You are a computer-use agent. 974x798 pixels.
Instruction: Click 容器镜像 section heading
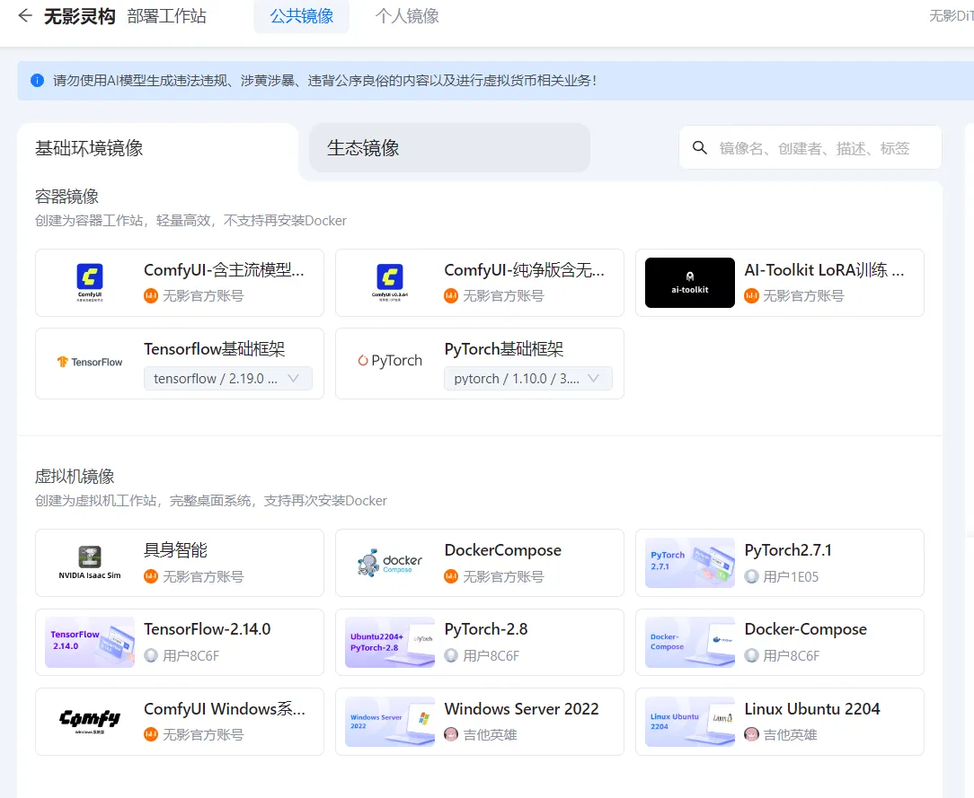click(66, 197)
